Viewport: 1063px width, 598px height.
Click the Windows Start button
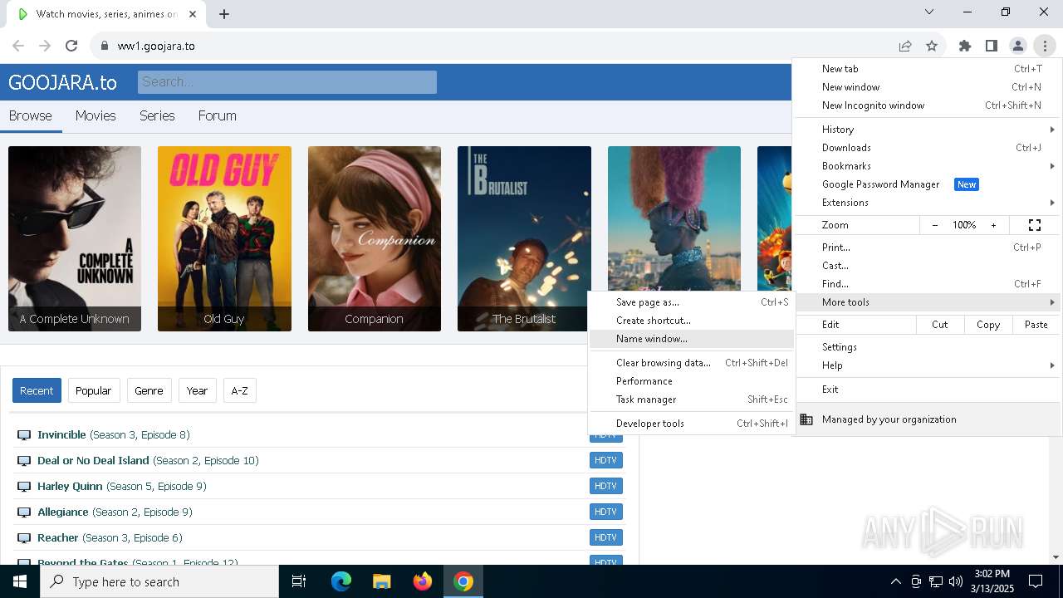click(x=20, y=581)
